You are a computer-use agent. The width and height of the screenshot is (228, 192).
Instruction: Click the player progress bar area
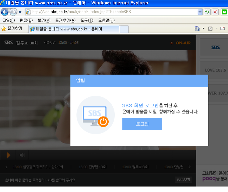(x=101, y=155)
